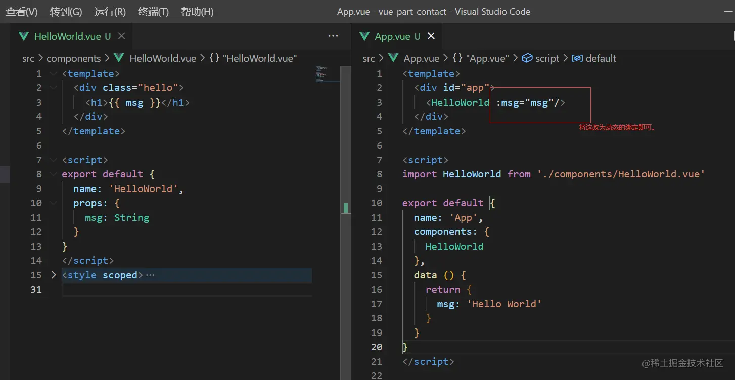
Task: Click 'src' in the App.vue breadcrumb
Action: (369, 58)
